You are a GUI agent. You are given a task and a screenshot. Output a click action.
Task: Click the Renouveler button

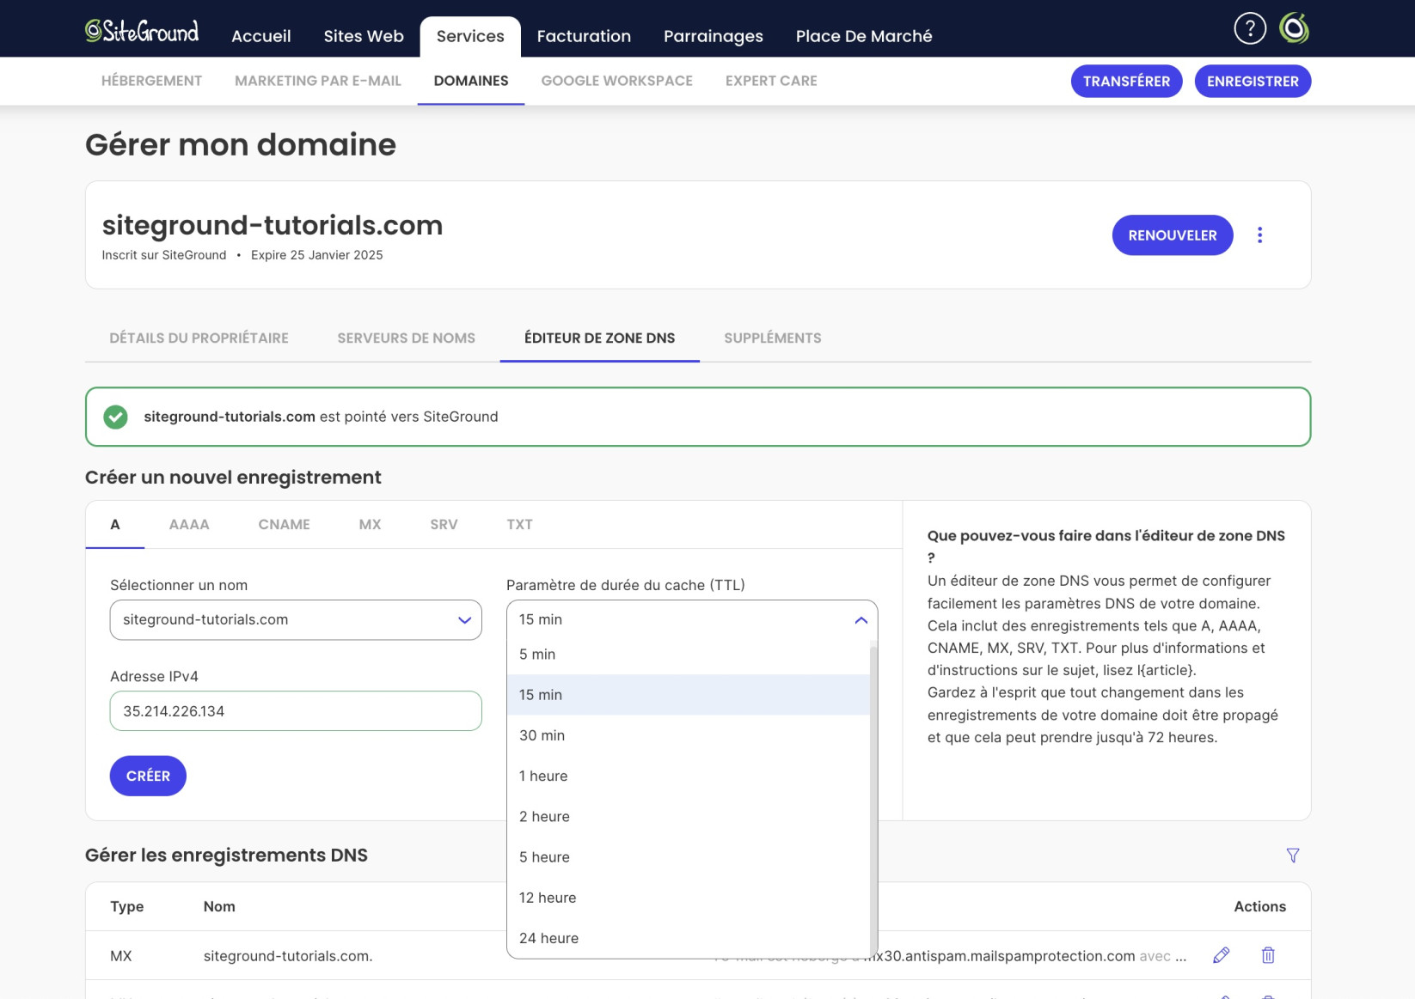[1172, 235]
